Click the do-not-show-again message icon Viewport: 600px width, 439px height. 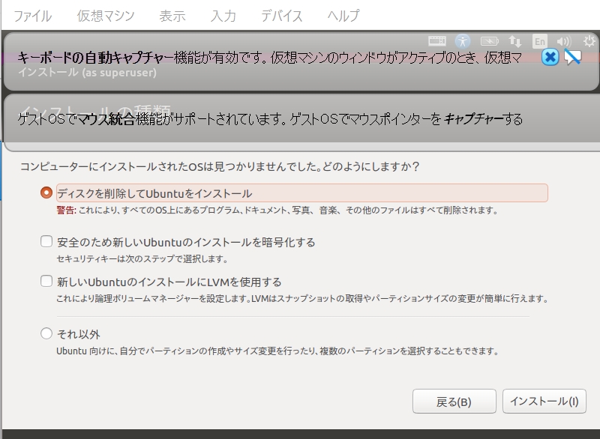pyautogui.click(x=572, y=58)
